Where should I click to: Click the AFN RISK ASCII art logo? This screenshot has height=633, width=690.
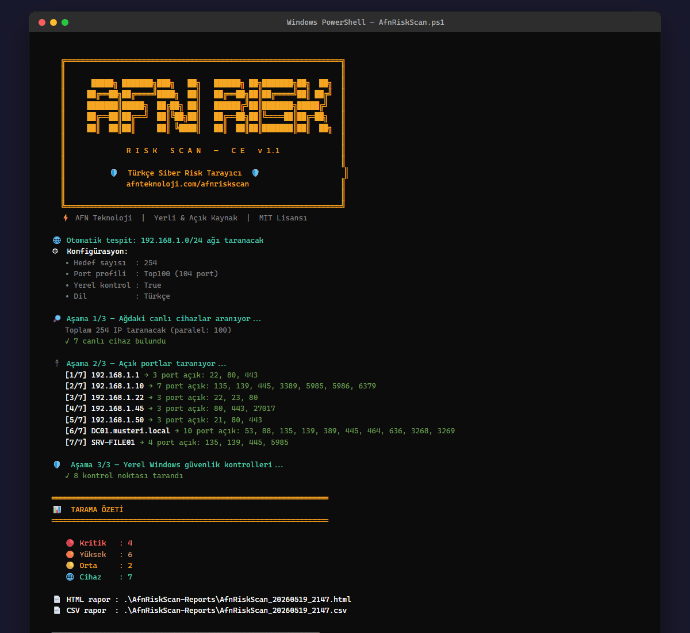(209, 106)
